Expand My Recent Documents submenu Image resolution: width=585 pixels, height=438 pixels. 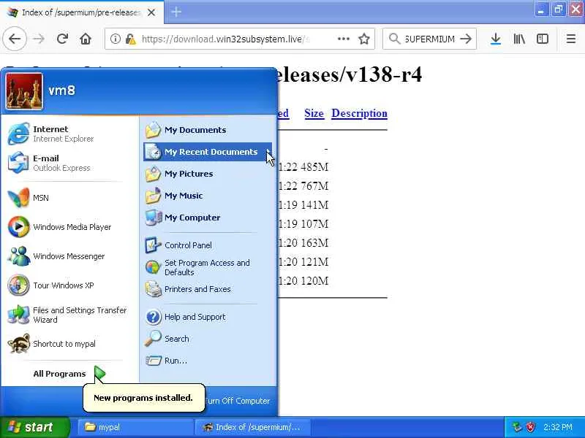(208, 152)
